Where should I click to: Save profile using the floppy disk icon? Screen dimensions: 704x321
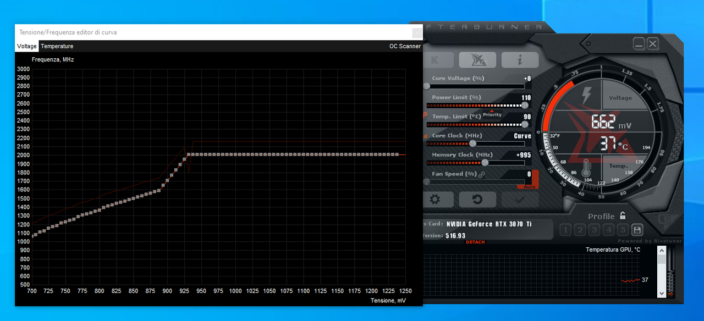[x=636, y=230]
